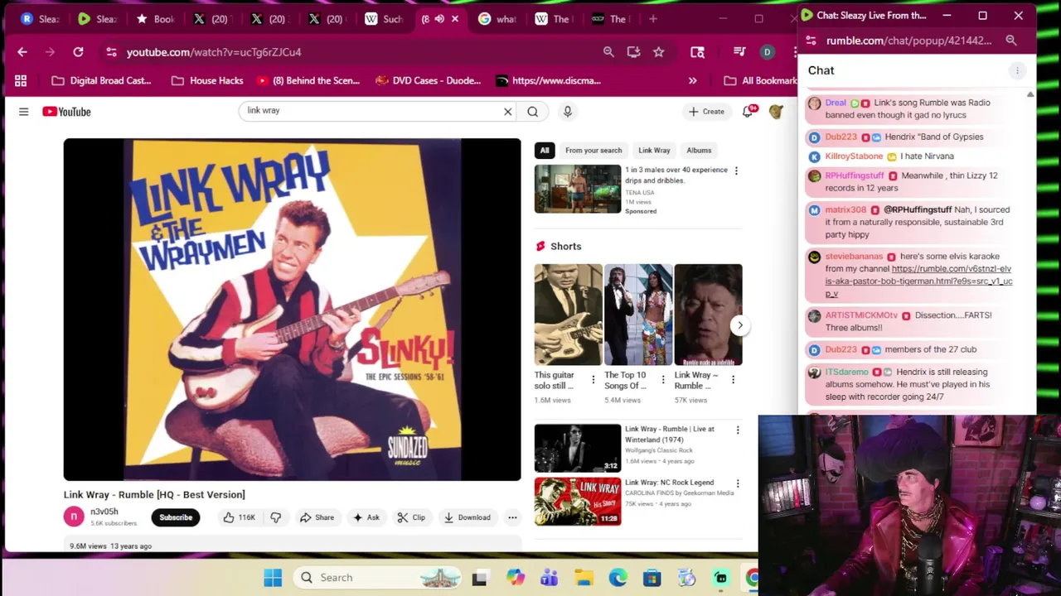Select the 'Link Wray' filter chip
This screenshot has height=596, width=1061.
coord(654,151)
